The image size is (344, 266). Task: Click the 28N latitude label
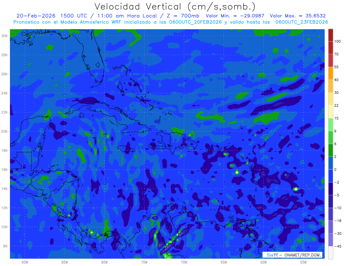click(x=5, y=55)
